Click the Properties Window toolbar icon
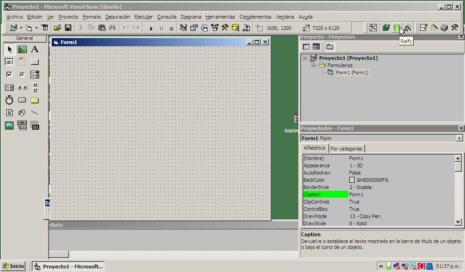Image resolution: width=465 pixels, height=272 pixels. click(193, 28)
